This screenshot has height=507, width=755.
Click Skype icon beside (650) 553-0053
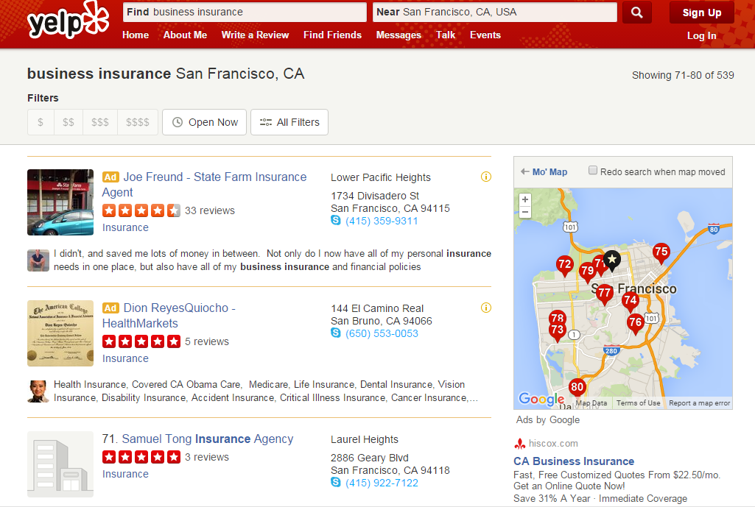[336, 333]
